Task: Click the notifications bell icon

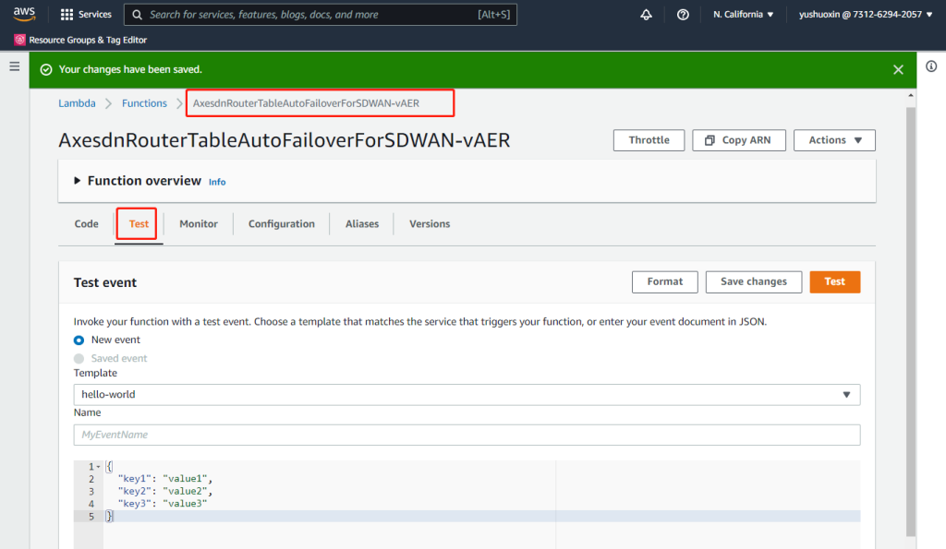Action: pyautogui.click(x=646, y=15)
